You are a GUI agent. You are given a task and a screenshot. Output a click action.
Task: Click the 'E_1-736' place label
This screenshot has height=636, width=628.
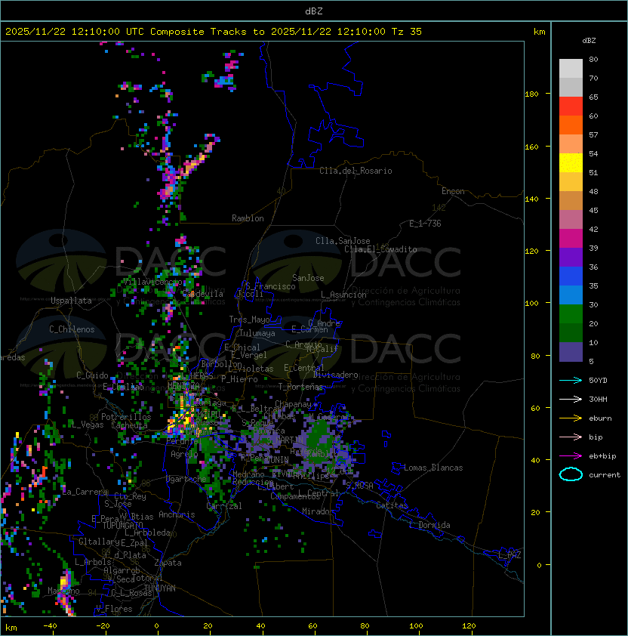[425, 224]
